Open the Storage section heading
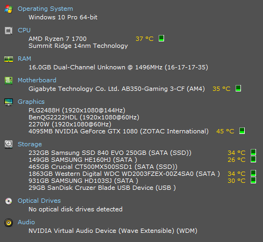 pyautogui.click(x=30, y=144)
